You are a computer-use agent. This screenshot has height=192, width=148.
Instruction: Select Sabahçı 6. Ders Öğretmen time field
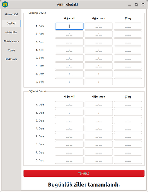[x=99, y=66]
